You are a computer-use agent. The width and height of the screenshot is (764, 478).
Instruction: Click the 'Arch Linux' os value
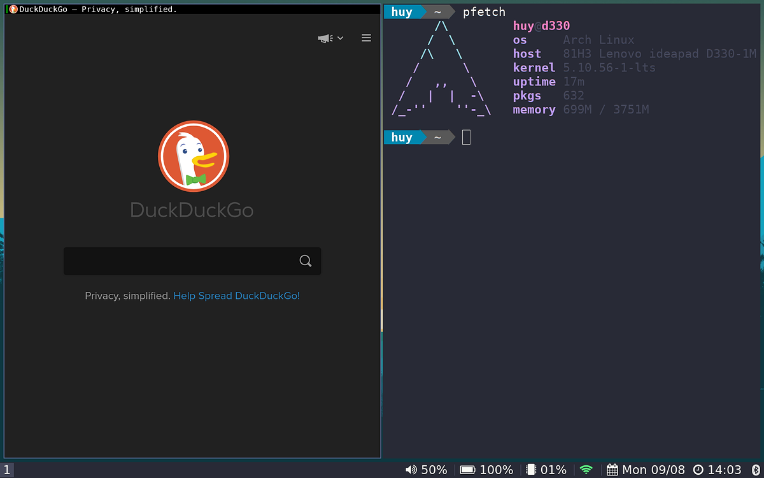click(598, 40)
